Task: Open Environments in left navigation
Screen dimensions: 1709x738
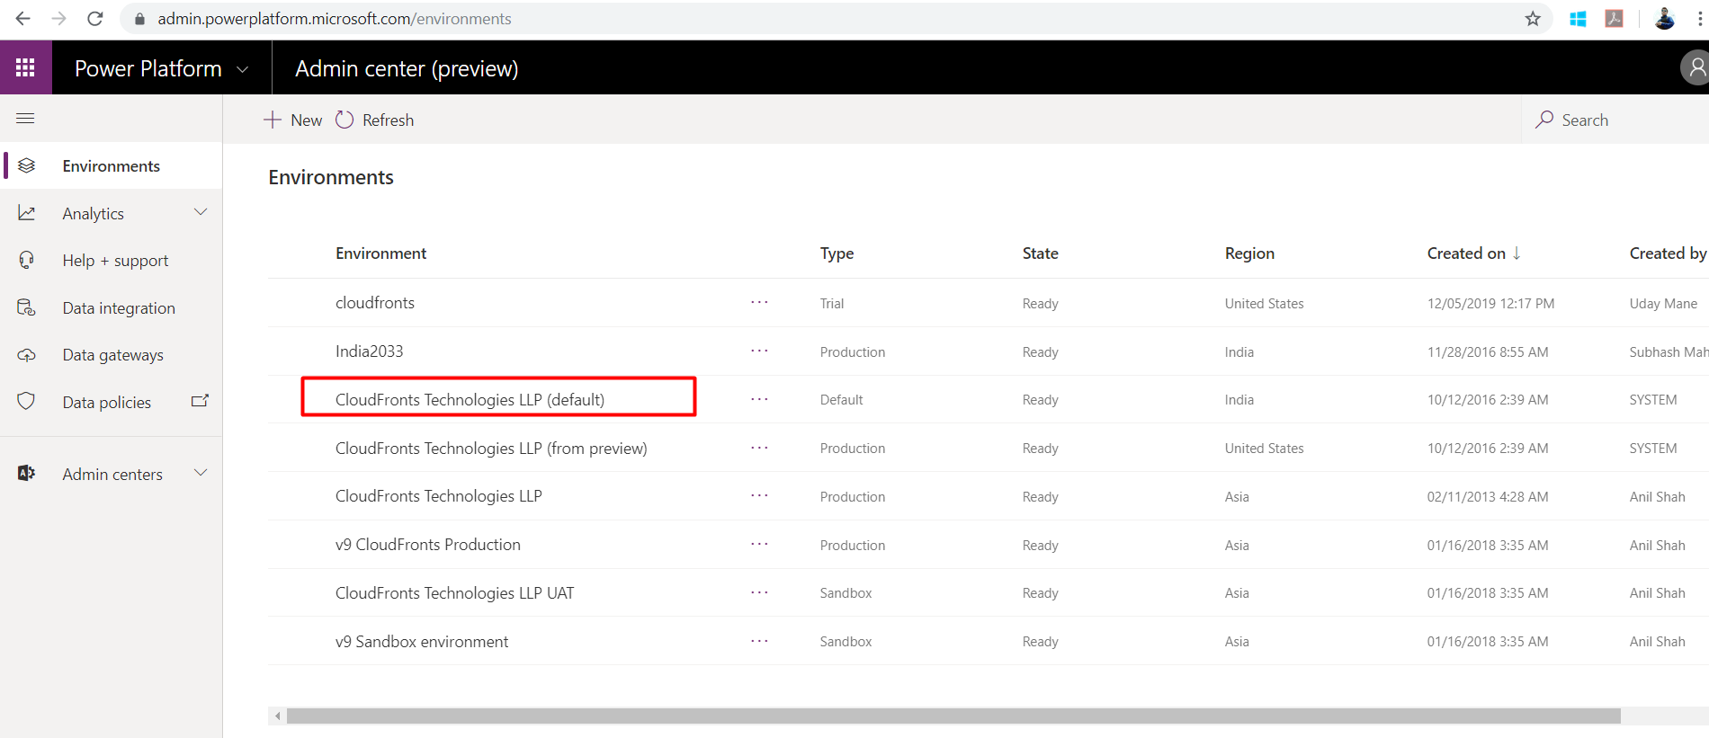Action: 112,165
